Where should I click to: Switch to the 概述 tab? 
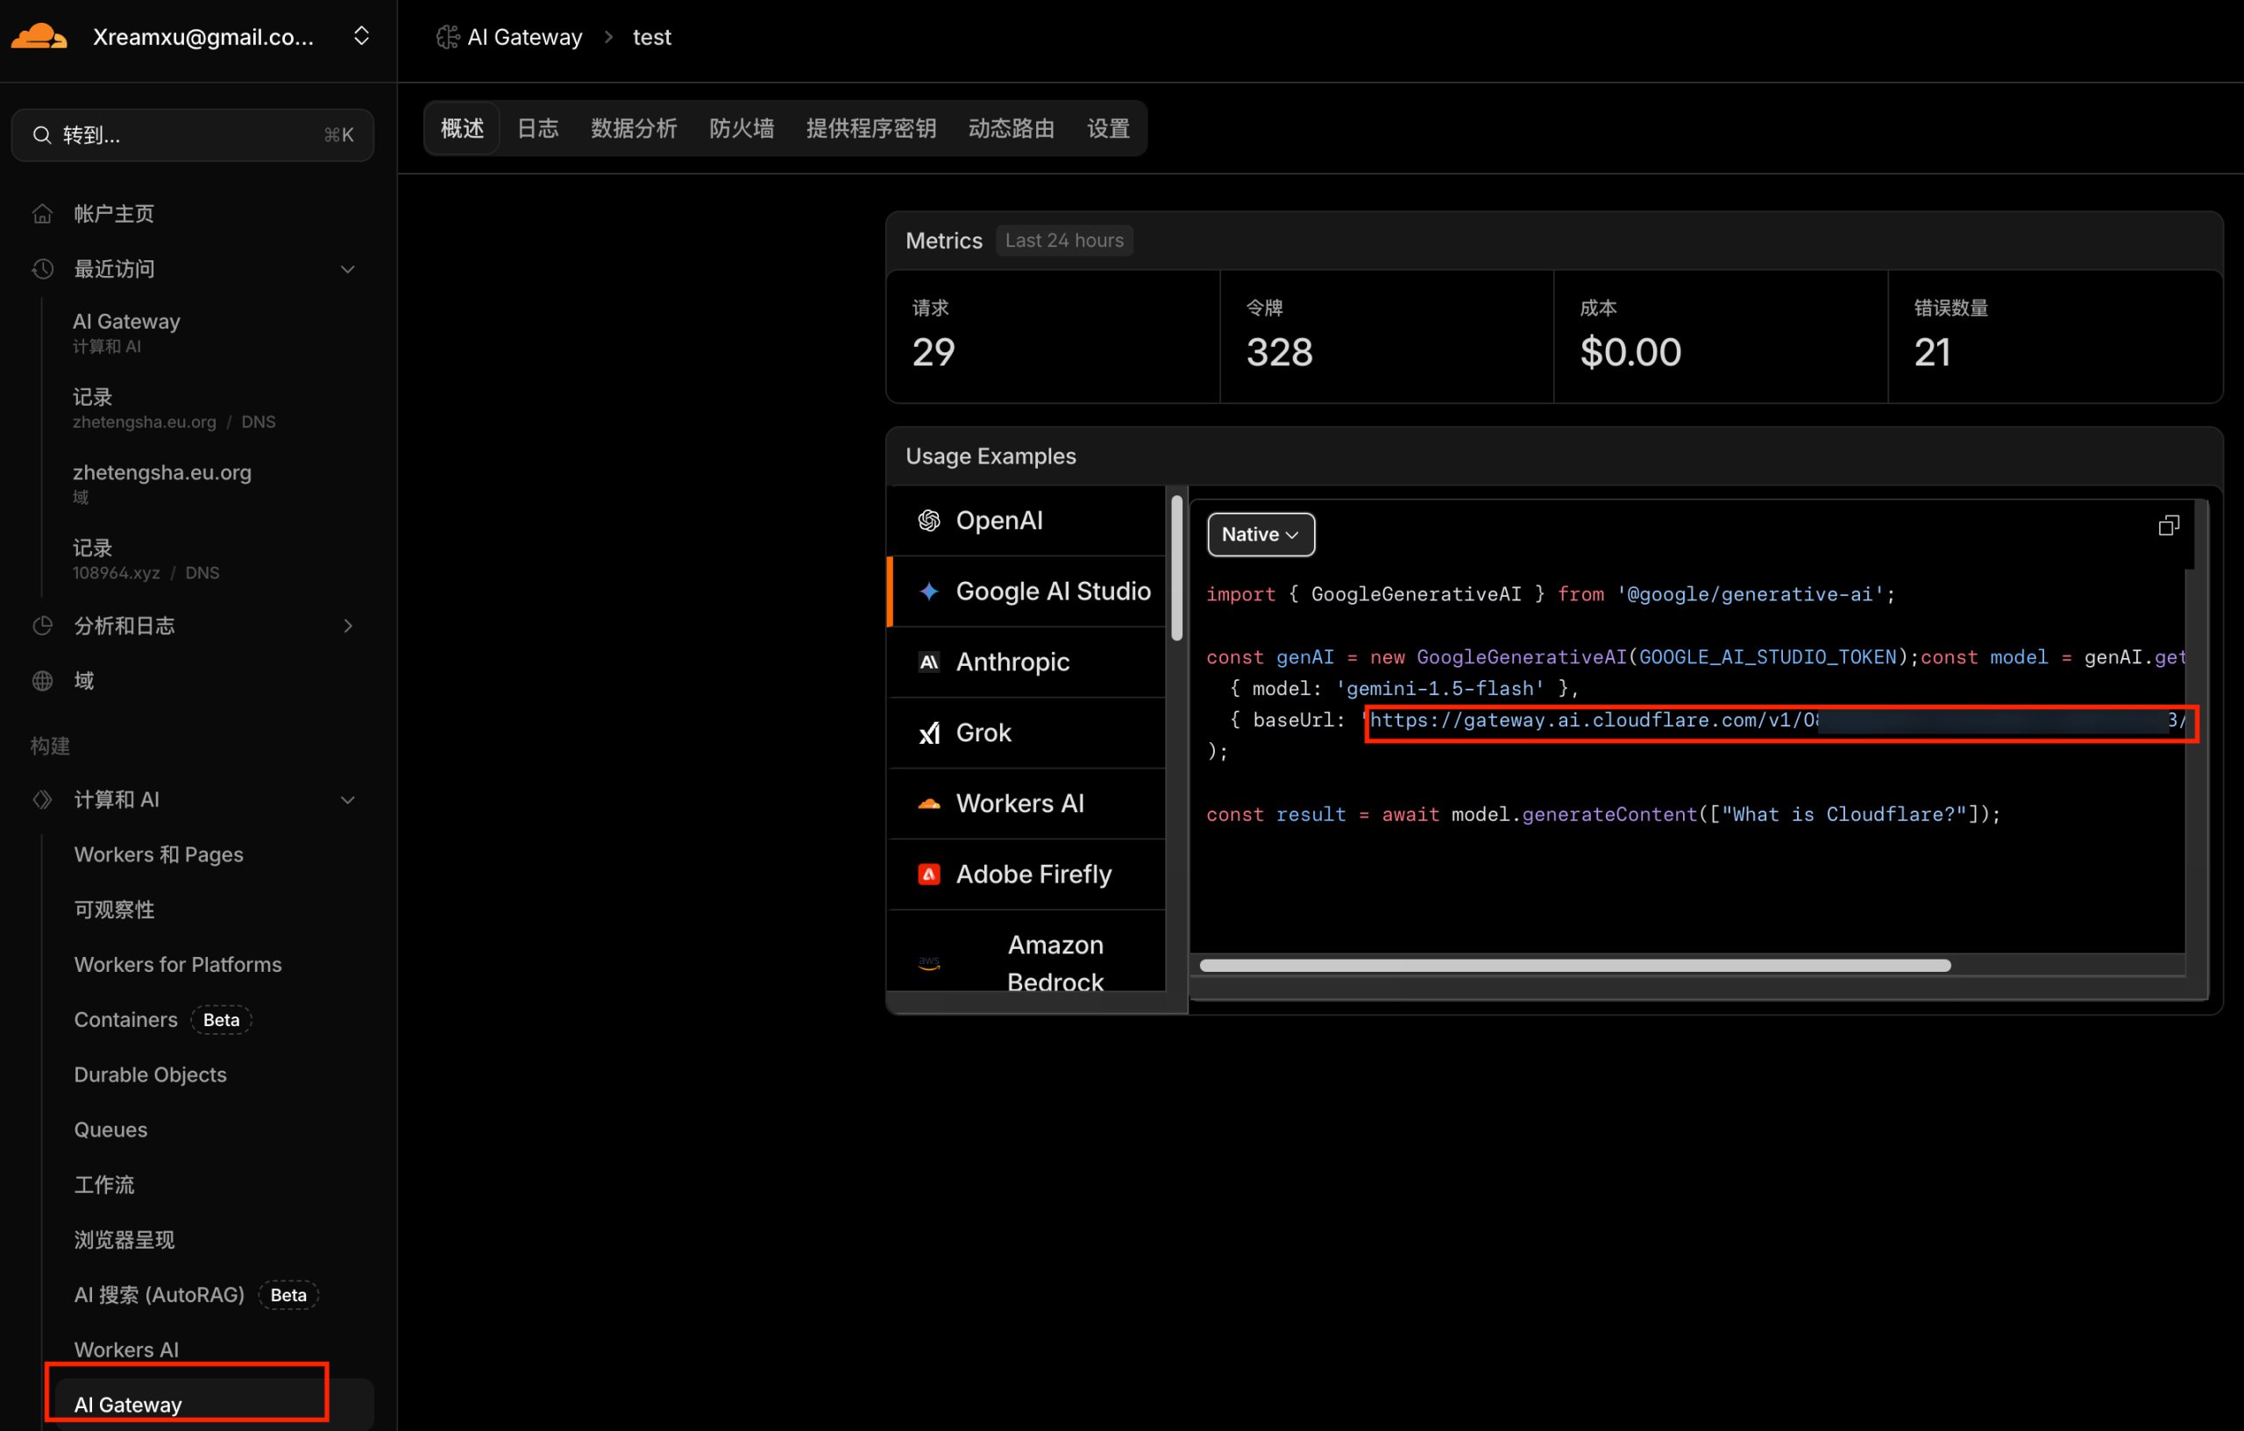click(x=462, y=128)
